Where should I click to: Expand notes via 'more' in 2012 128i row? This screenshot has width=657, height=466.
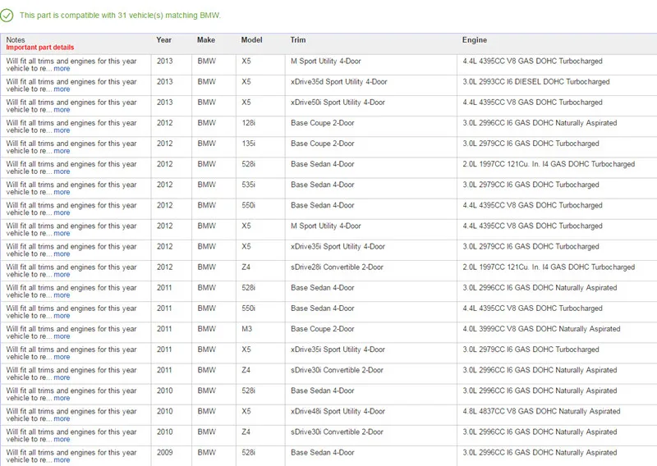click(62, 130)
